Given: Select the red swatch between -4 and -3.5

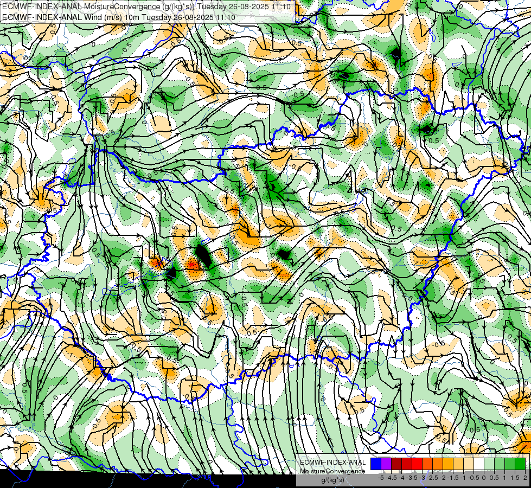Looking at the screenshot, I should tap(407, 464).
